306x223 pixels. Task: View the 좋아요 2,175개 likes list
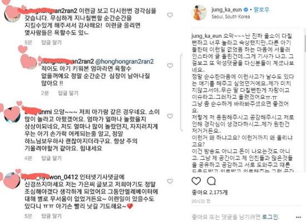pyautogui.click(x=210, y=192)
